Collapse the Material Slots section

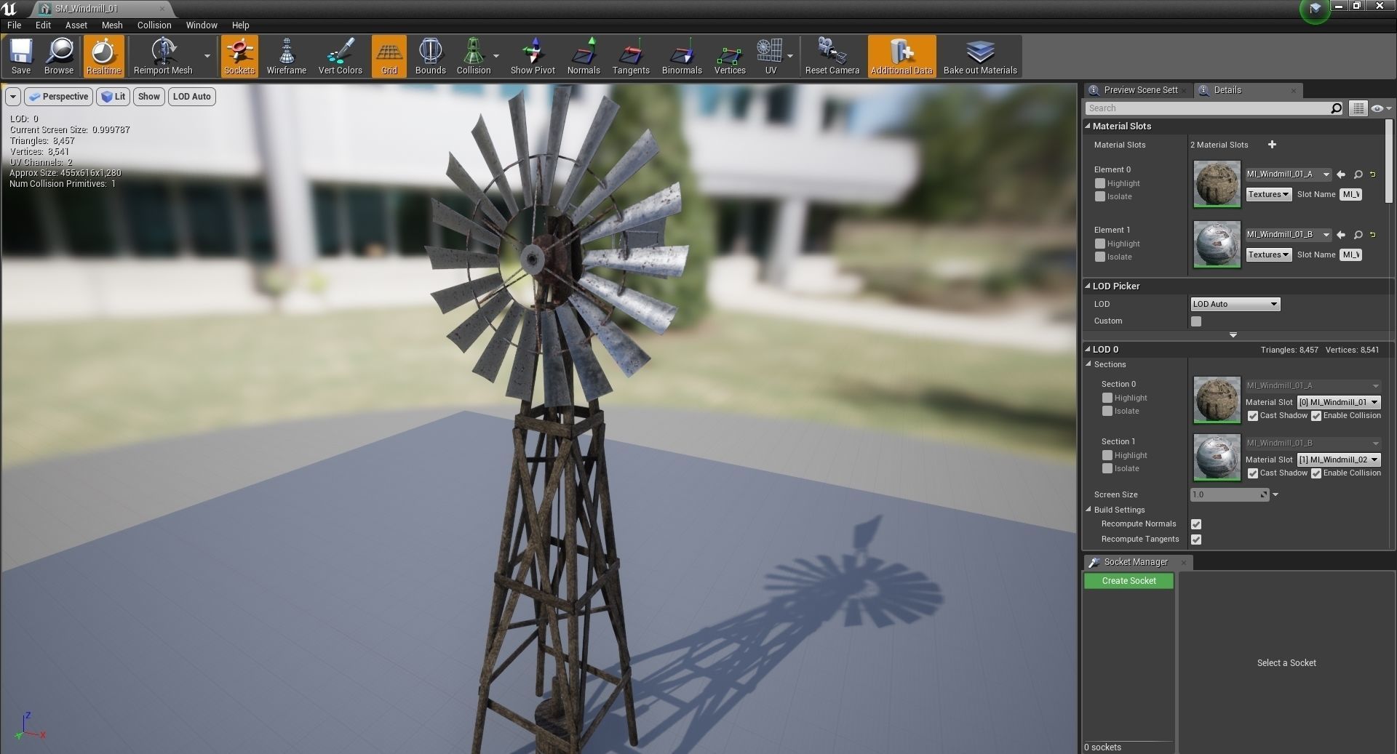tap(1088, 126)
